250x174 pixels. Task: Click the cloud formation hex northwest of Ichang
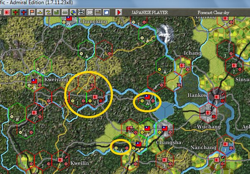[x=165, y=34]
